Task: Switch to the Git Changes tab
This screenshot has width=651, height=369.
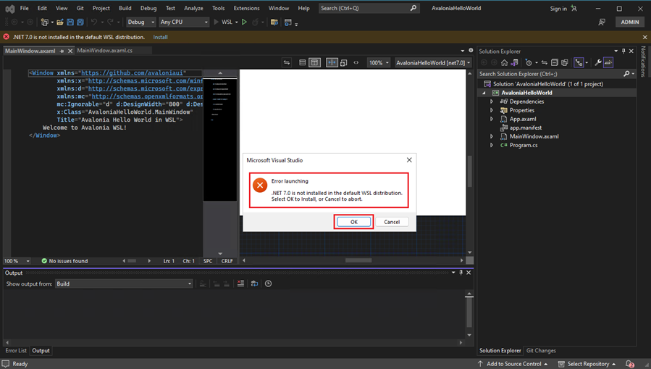Action: tap(541, 350)
